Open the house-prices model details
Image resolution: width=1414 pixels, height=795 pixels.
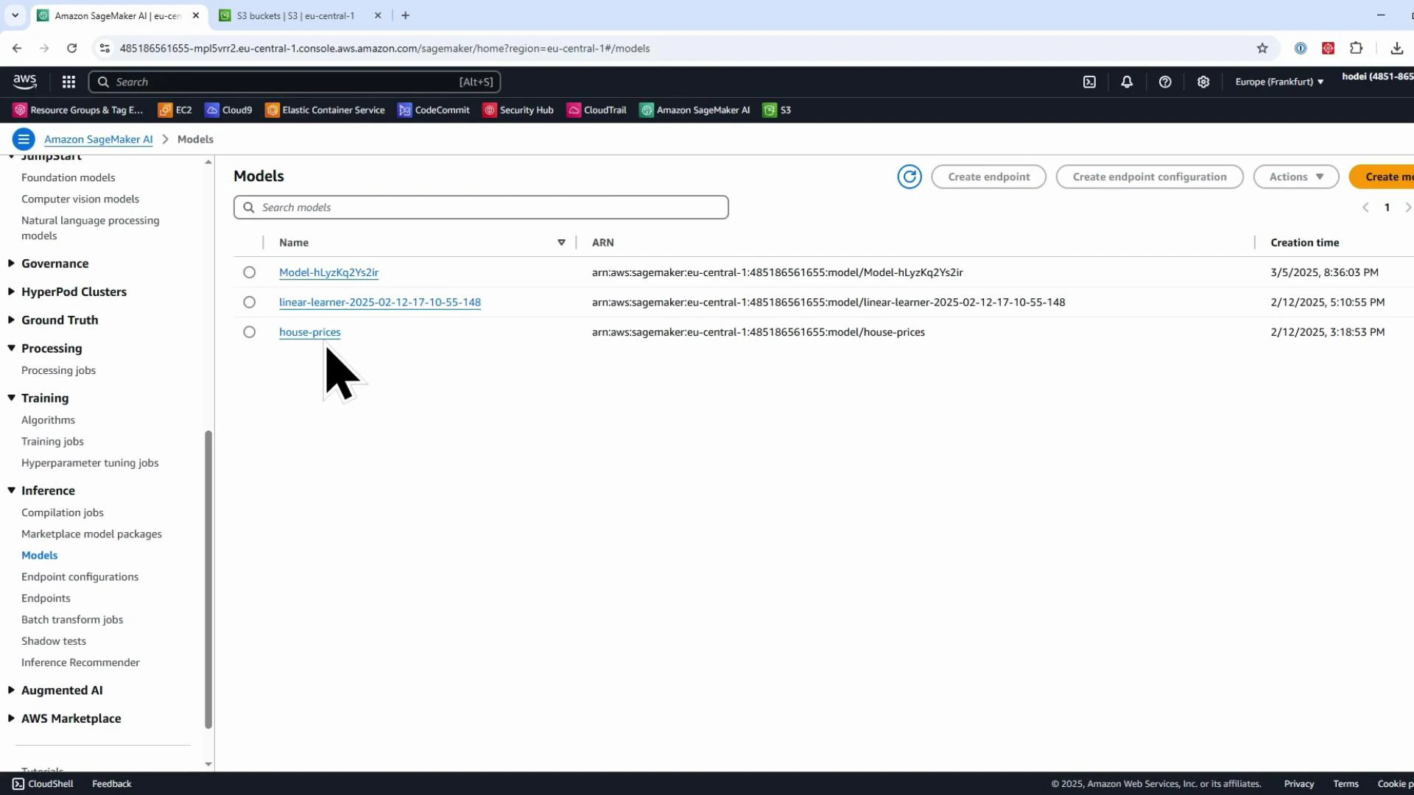coord(309,332)
